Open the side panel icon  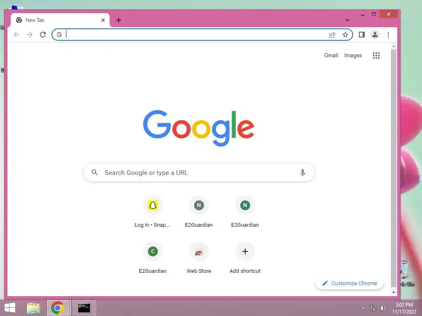point(362,35)
